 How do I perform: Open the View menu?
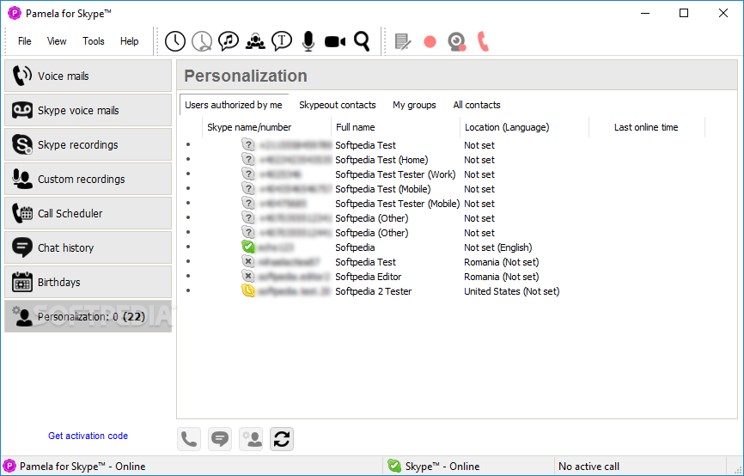[x=57, y=41]
